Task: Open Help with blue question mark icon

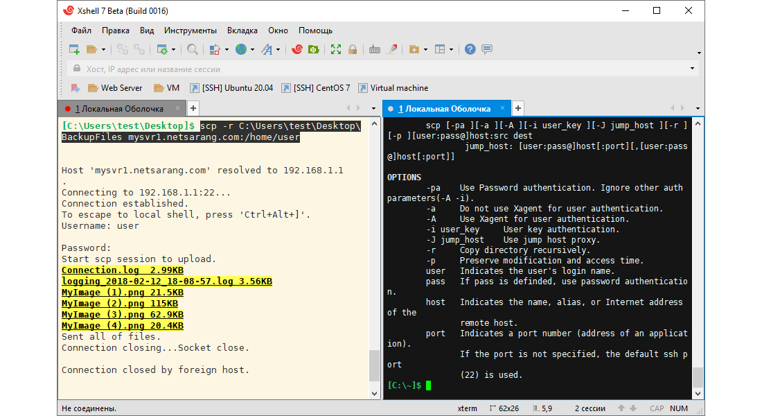Action: click(x=470, y=49)
